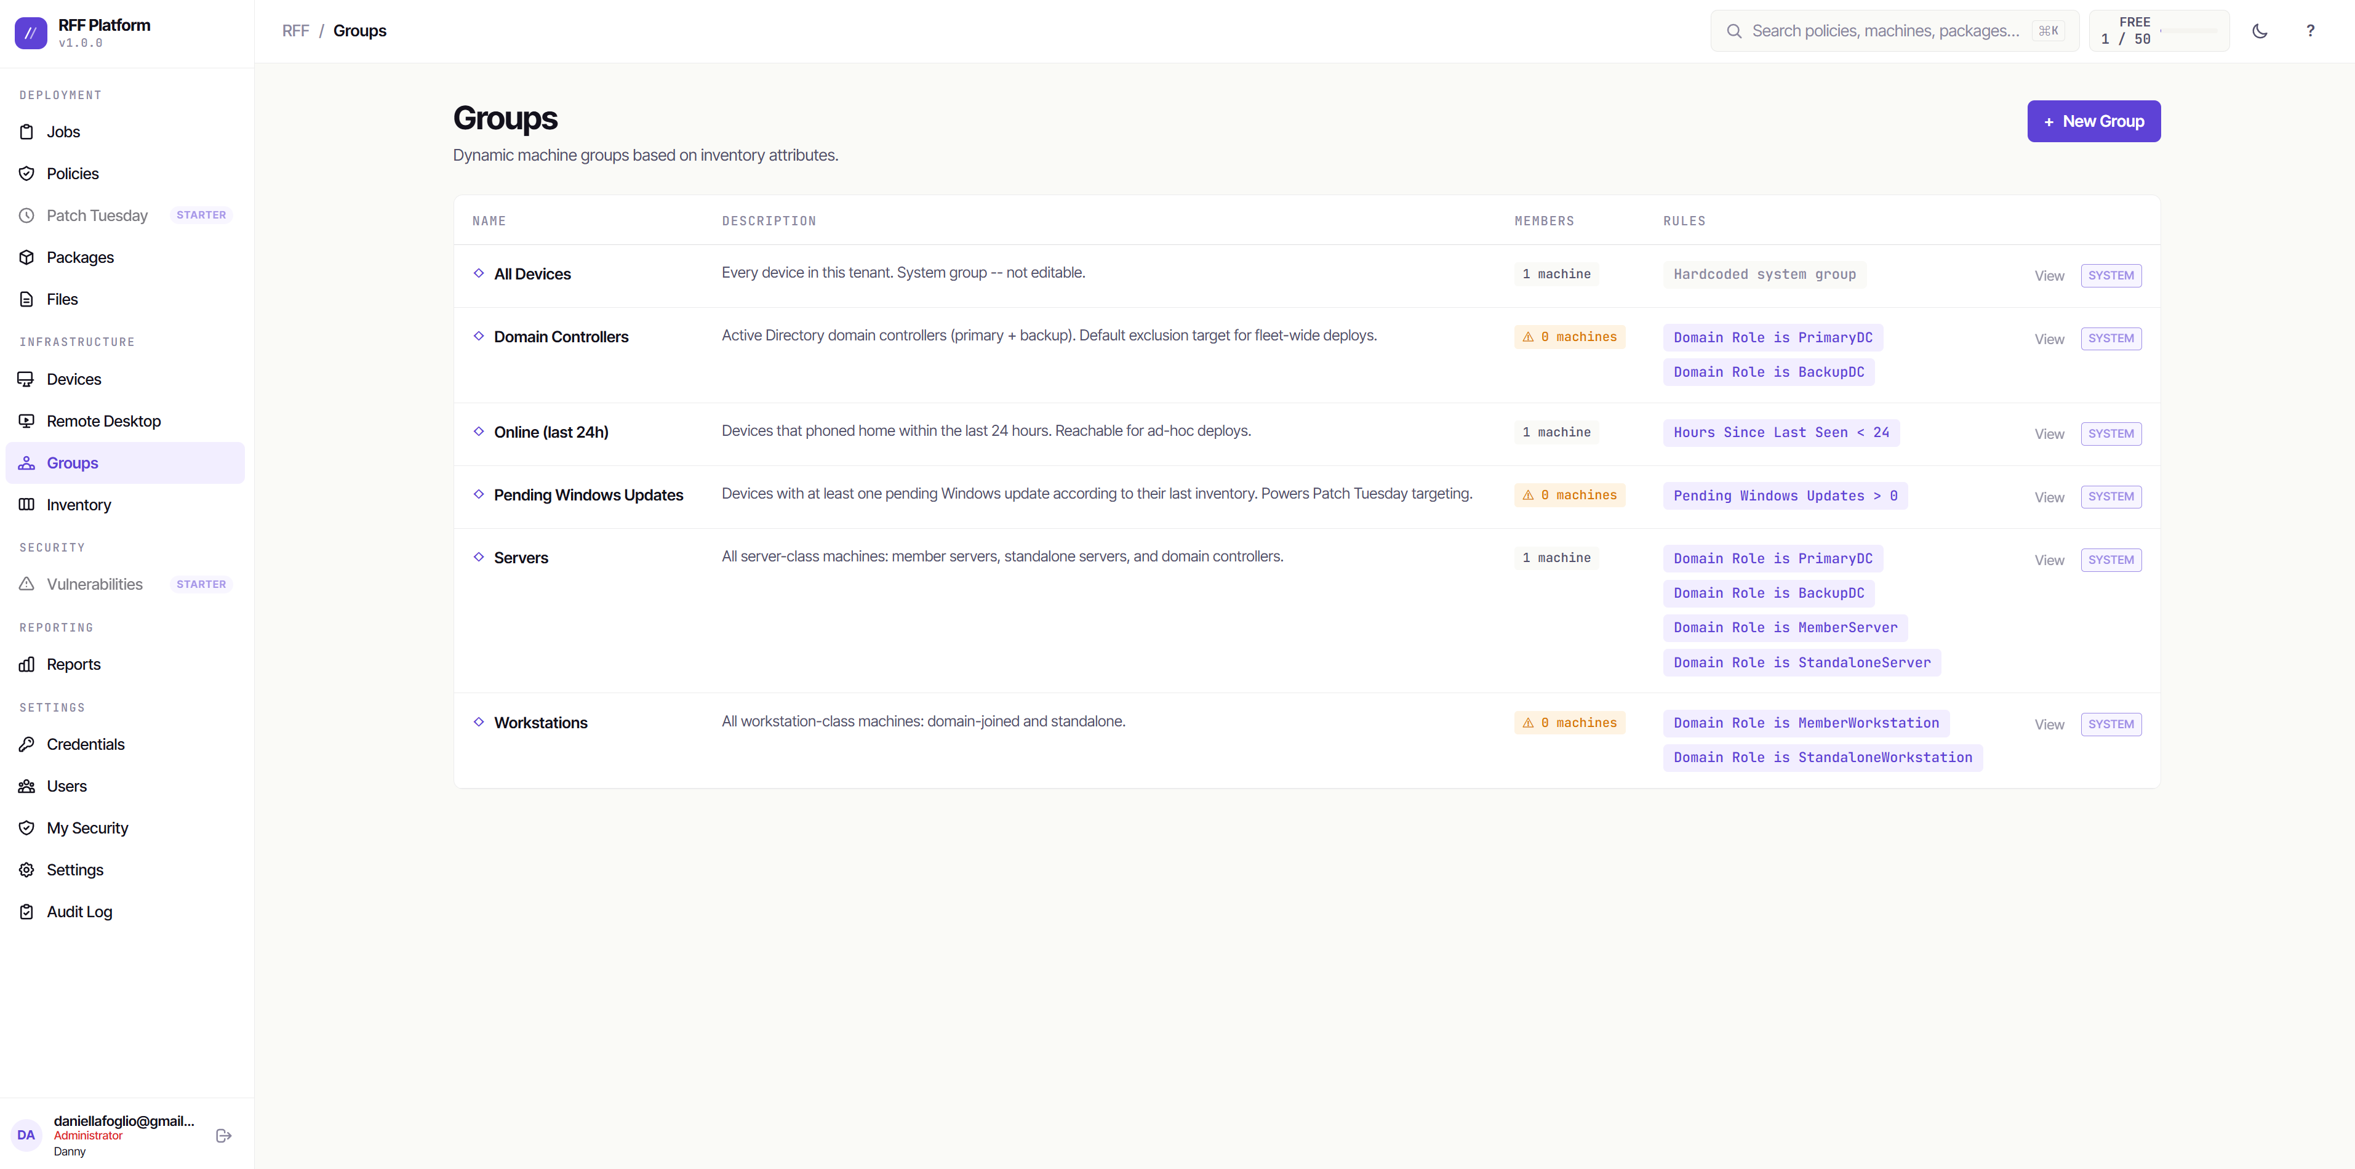2355x1169 pixels.
Task: Click the '1 machine' badge in Servers row
Action: pyautogui.click(x=1556, y=558)
